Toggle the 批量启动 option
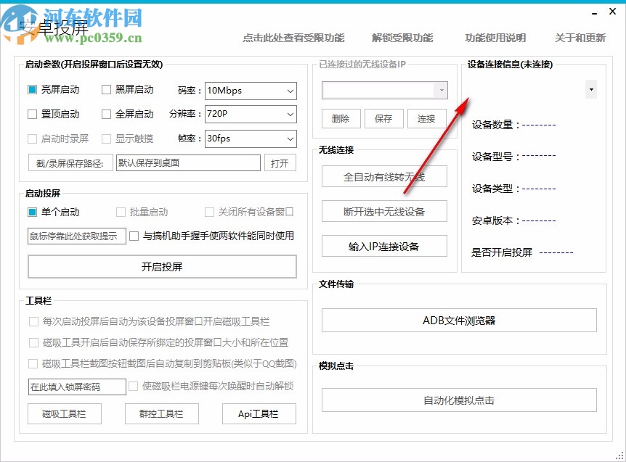This screenshot has height=462, width=626. (x=120, y=211)
